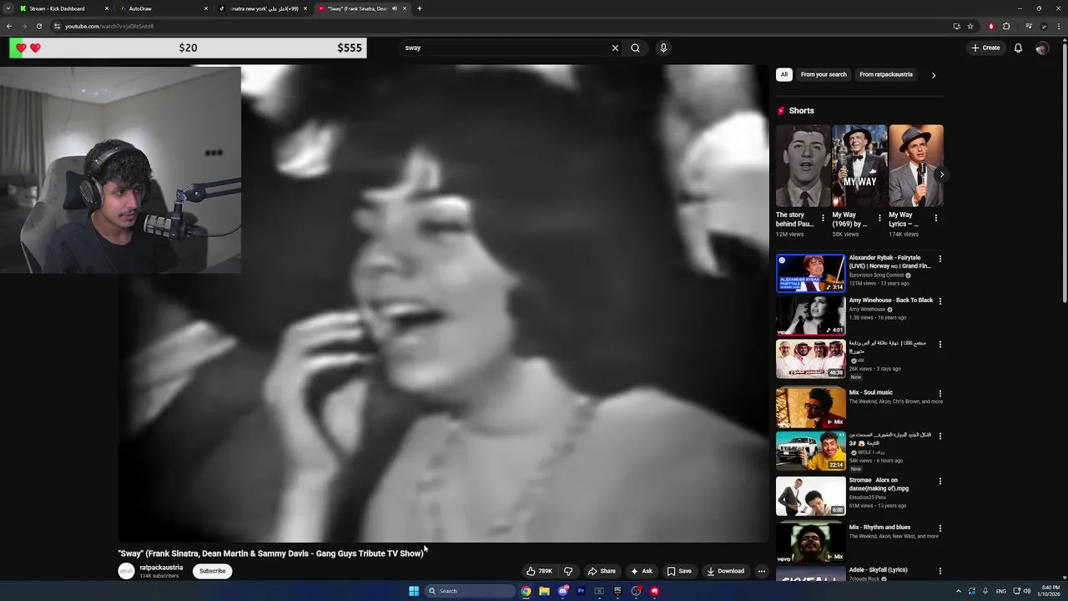Open options for Adele - Skyfall (Lyrics)
Viewport: 1068px width, 601px height.
(x=940, y=571)
